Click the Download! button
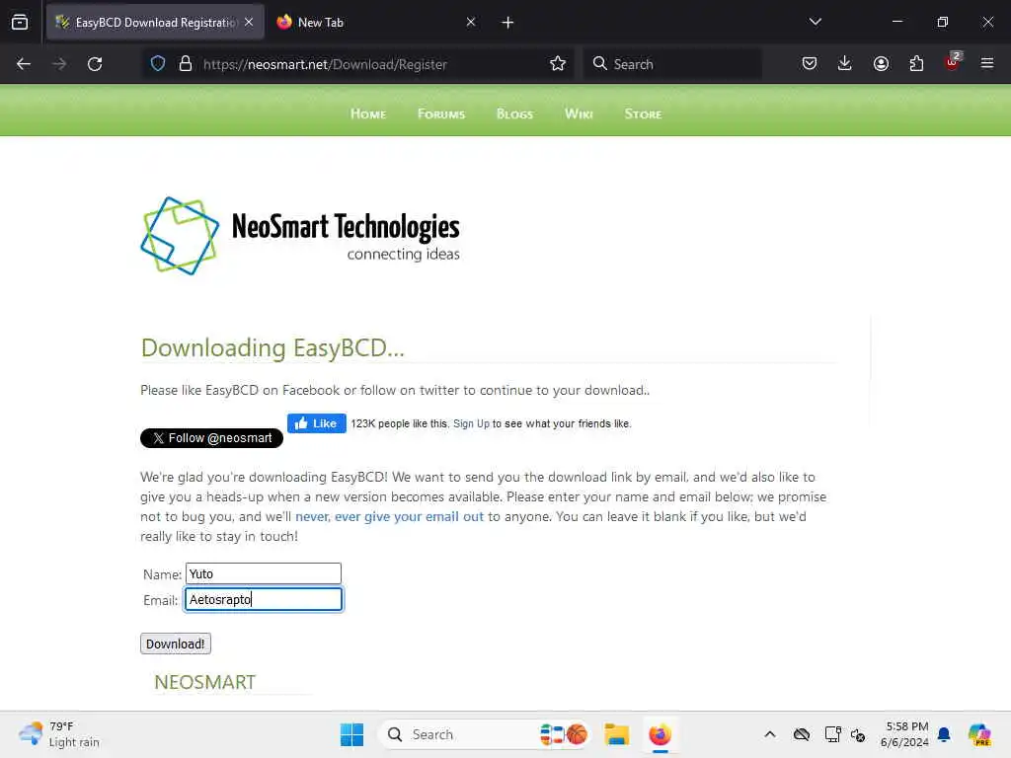This screenshot has width=1011, height=758. click(176, 644)
